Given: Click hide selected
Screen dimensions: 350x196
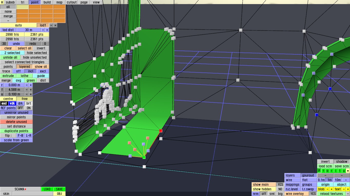Looking at the screenshot, I should click(x=37, y=53).
